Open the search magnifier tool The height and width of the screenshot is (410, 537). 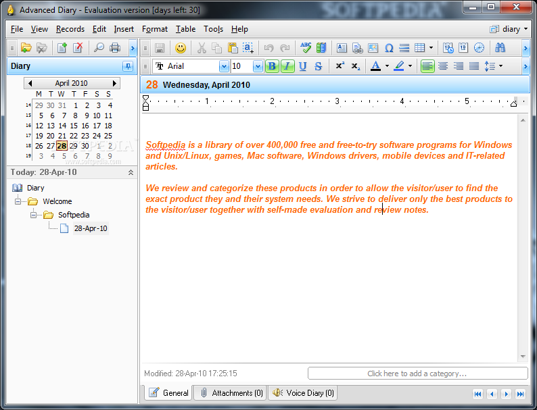(99, 47)
